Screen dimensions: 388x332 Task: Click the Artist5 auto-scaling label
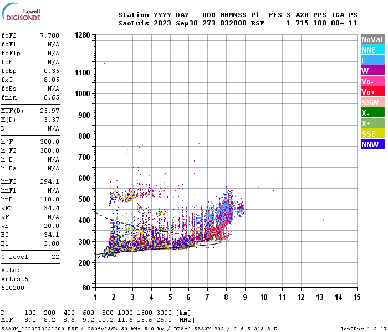pos(14,279)
